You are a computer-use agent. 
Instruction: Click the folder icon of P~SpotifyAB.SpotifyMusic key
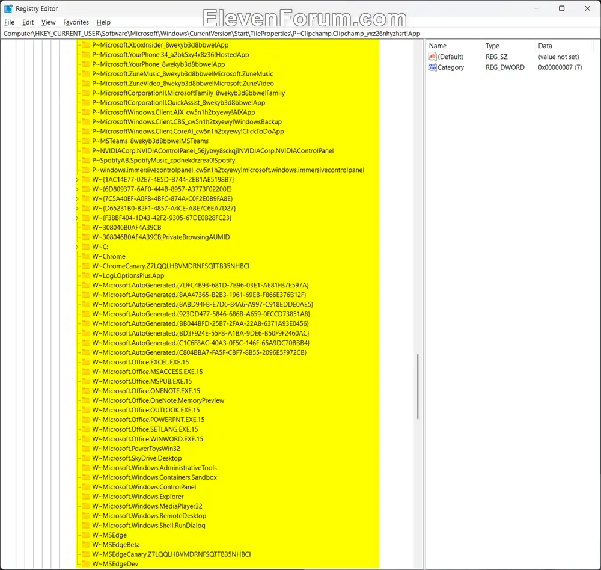pos(85,161)
